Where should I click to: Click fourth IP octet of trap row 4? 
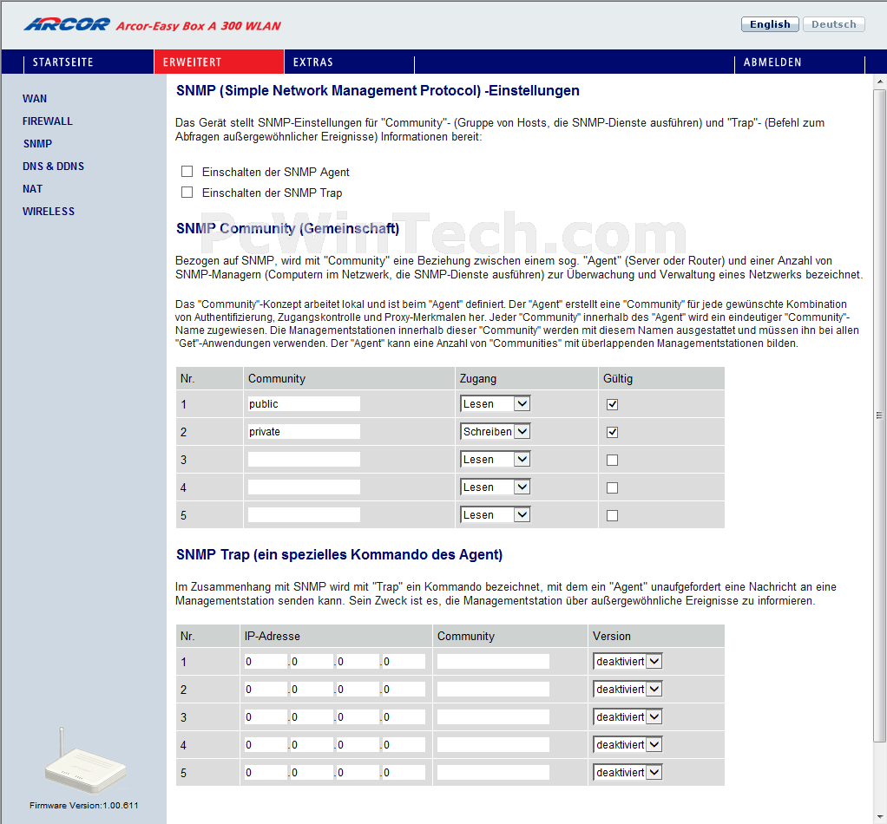pyautogui.click(x=404, y=744)
